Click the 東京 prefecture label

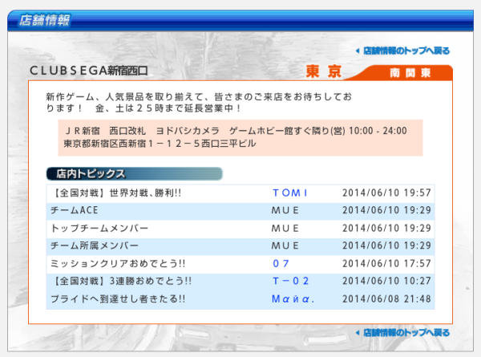pos(324,71)
